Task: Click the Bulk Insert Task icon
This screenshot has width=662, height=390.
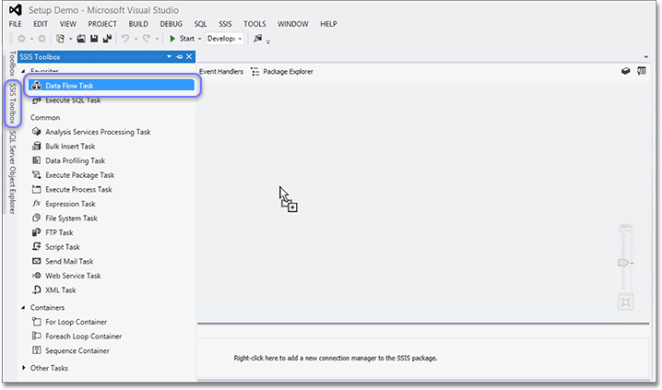Action: (x=37, y=146)
